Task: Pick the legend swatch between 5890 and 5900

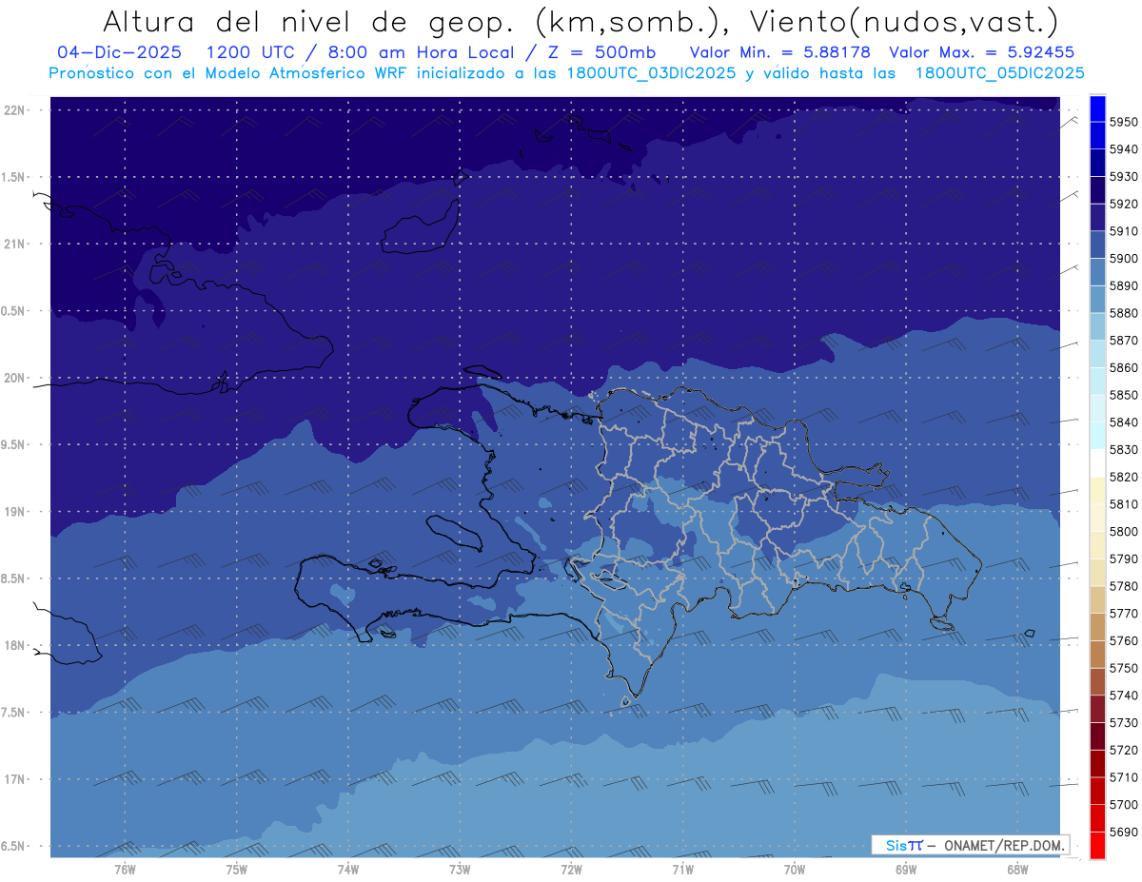Action: 1097,272
